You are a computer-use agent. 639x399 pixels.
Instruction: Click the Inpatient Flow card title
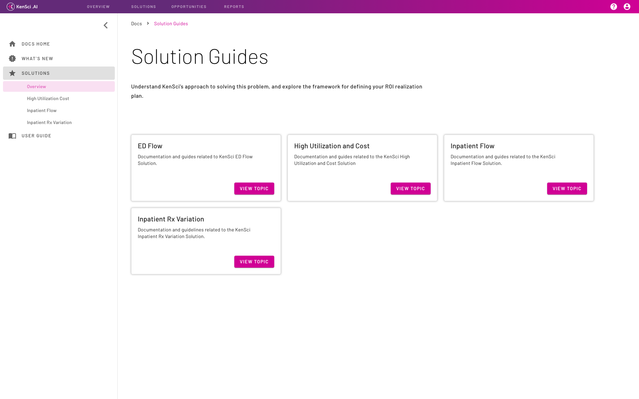(x=473, y=146)
